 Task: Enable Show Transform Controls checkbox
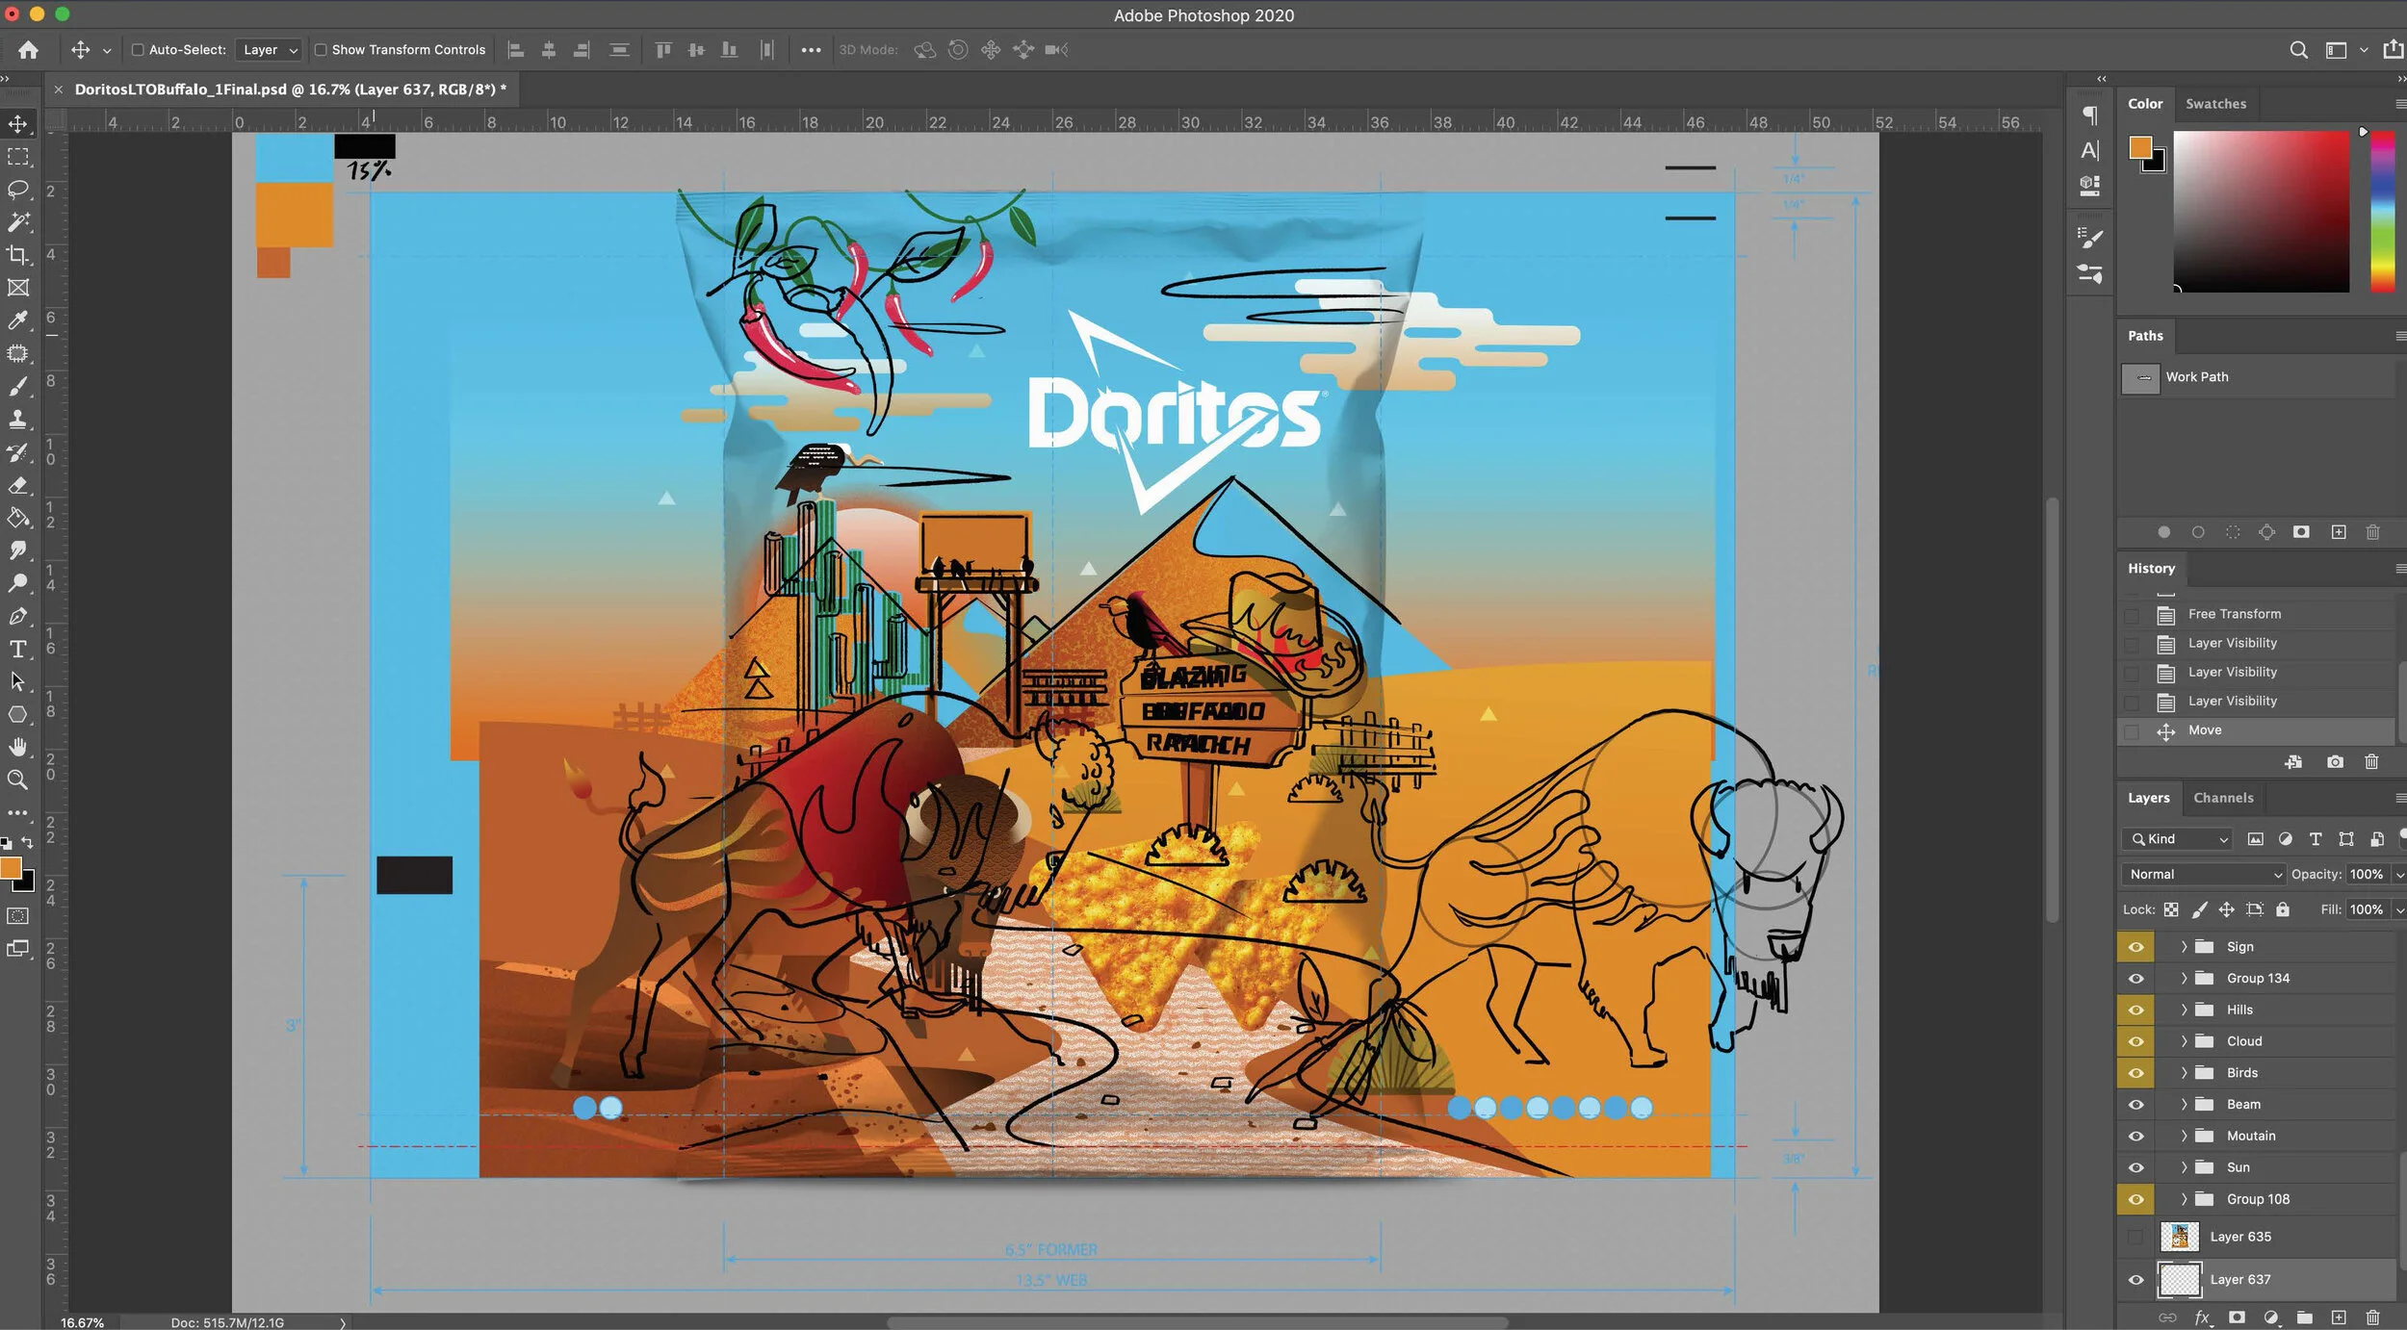click(x=321, y=50)
